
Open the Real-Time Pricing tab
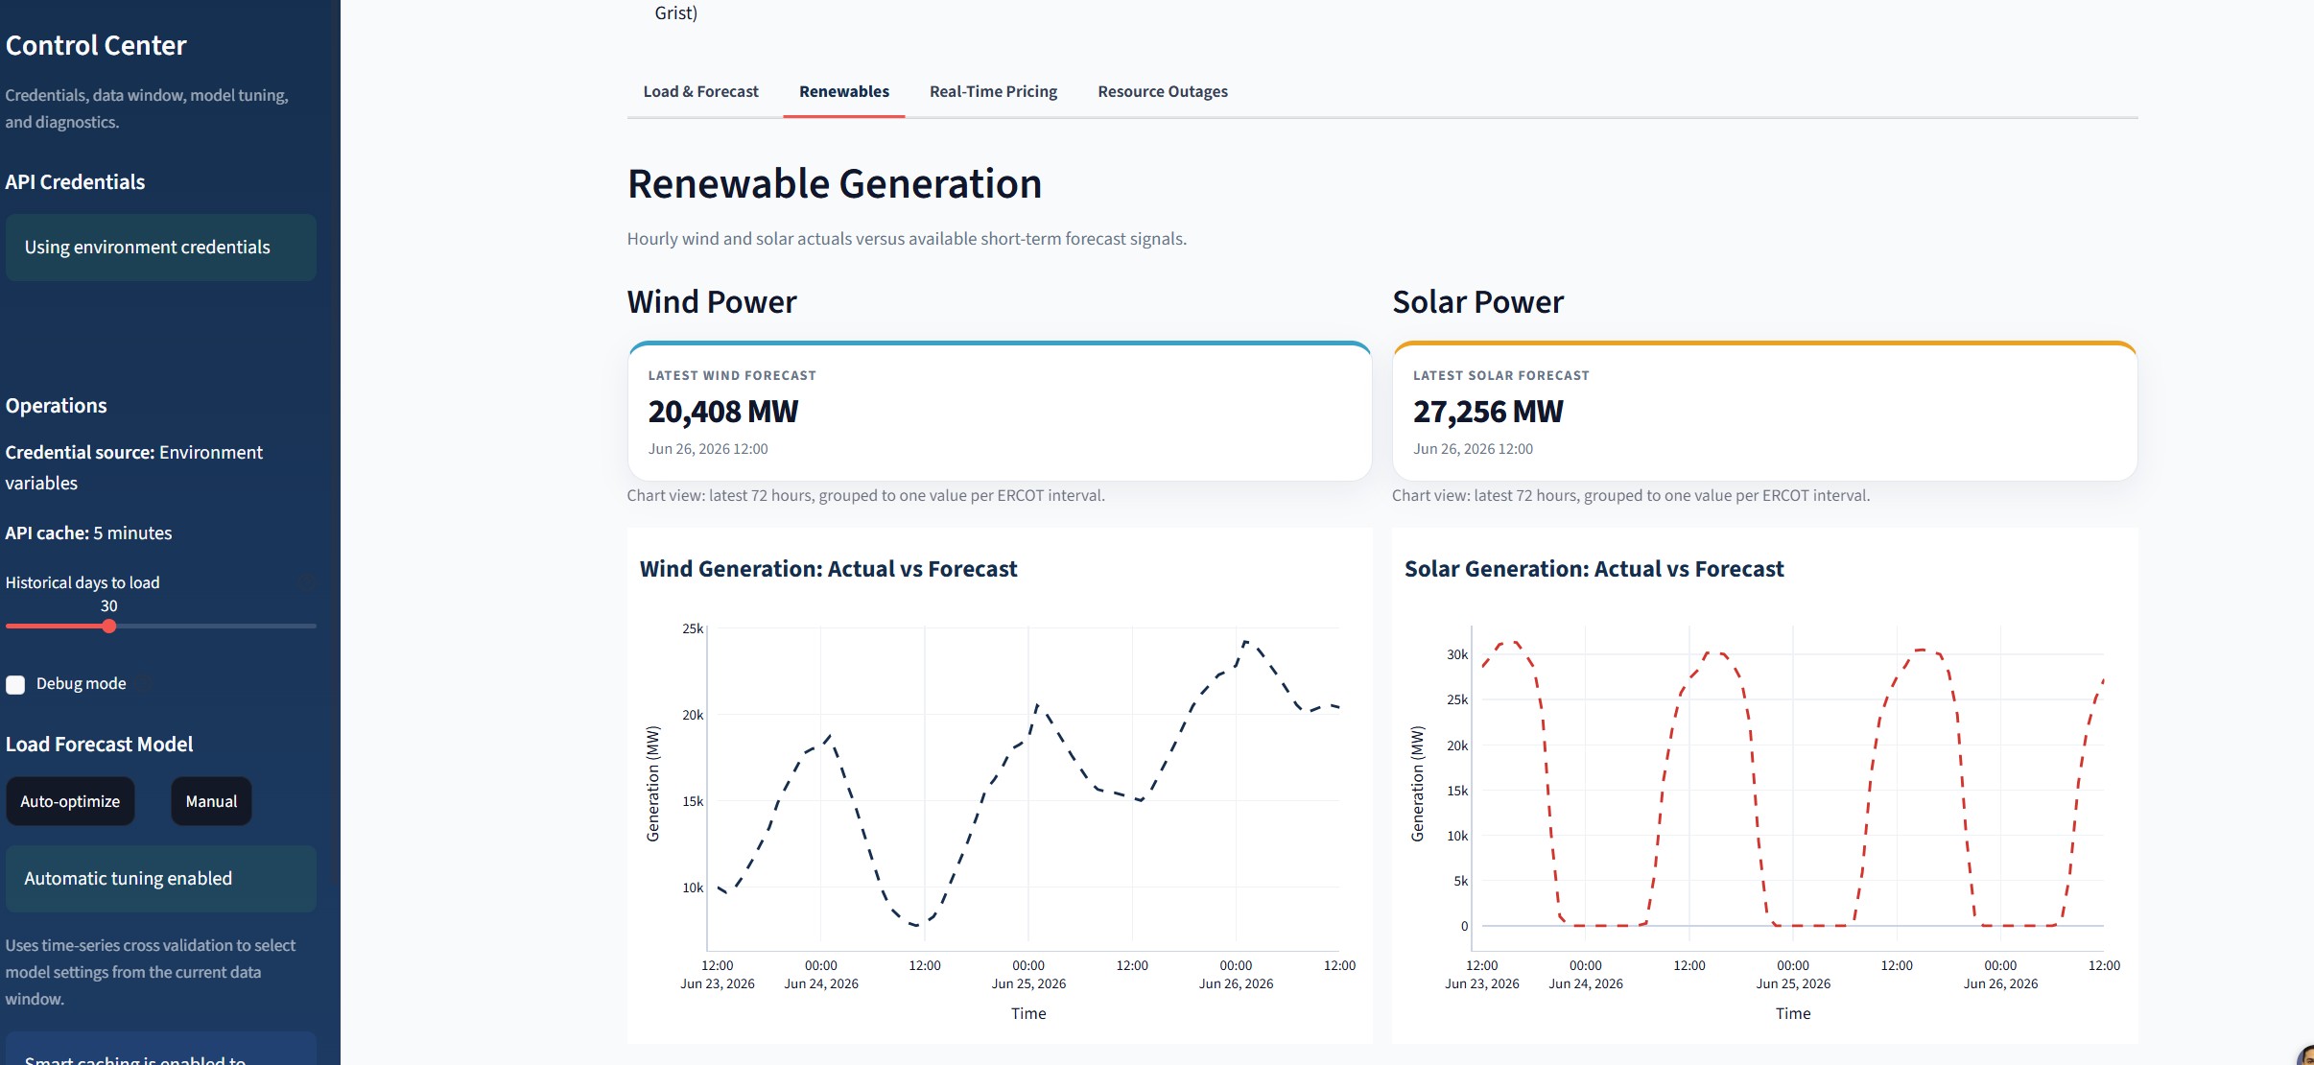pos(993,91)
